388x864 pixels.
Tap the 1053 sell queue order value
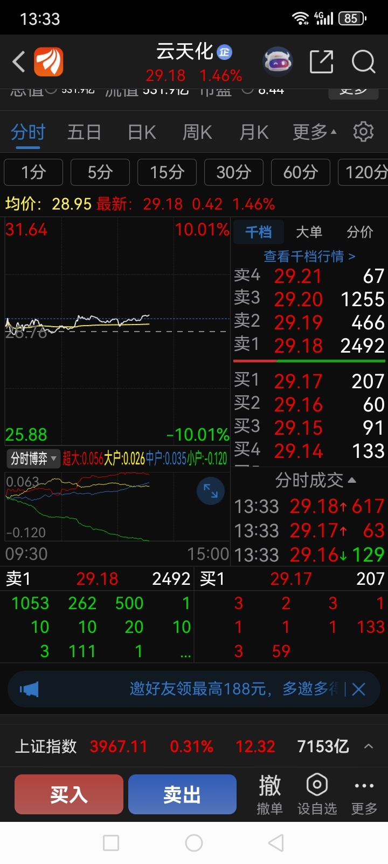click(30, 603)
